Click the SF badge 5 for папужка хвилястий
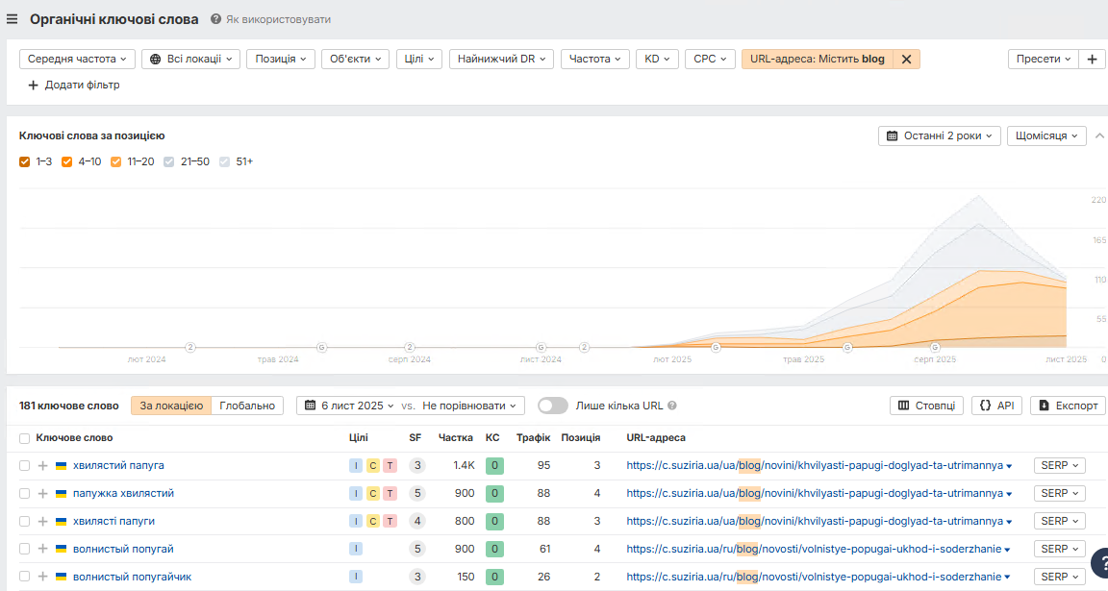Viewport: 1108px width, 591px height. [x=416, y=494]
